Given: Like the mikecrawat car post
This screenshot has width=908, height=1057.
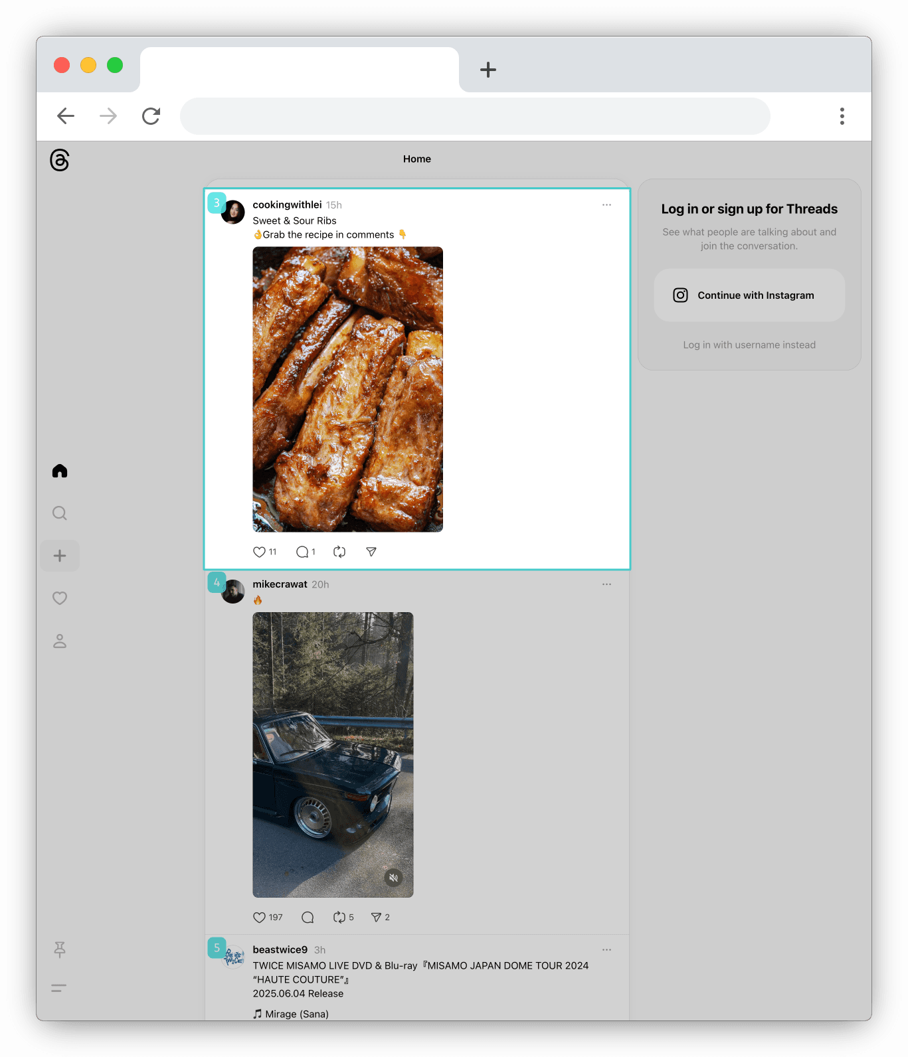Looking at the screenshot, I should click(260, 918).
